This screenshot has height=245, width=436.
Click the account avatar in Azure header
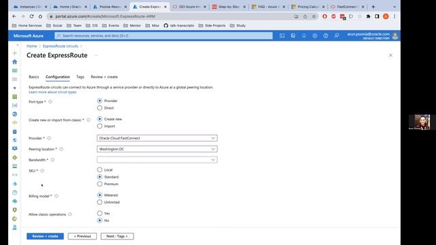[x=395, y=36]
